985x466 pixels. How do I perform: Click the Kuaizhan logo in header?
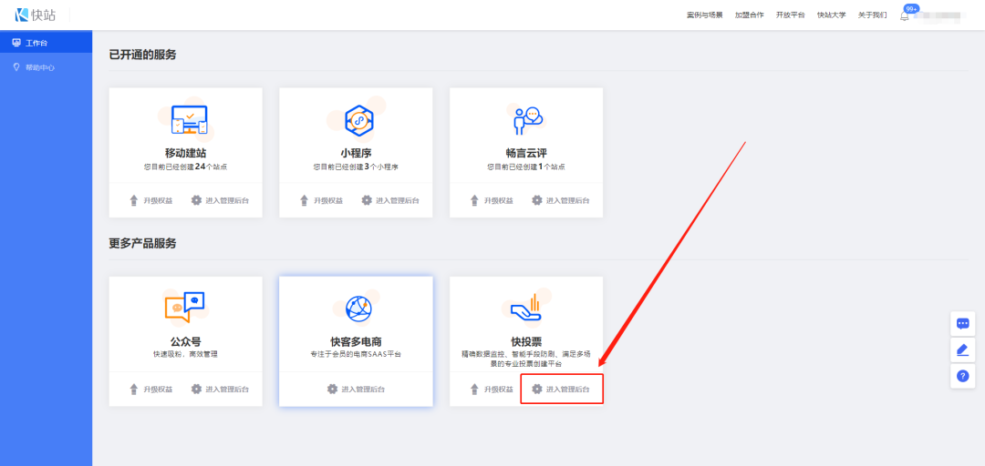point(35,15)
